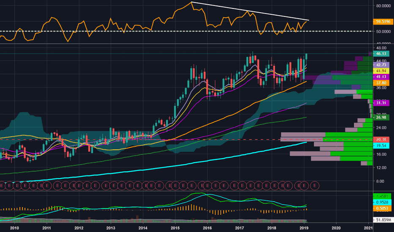Click the 2013 label on time axis
This screenshot has width=394, height=232.
[x=111, y=228]
